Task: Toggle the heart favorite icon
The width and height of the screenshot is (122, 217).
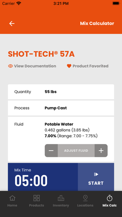Action: coord(69,66)
